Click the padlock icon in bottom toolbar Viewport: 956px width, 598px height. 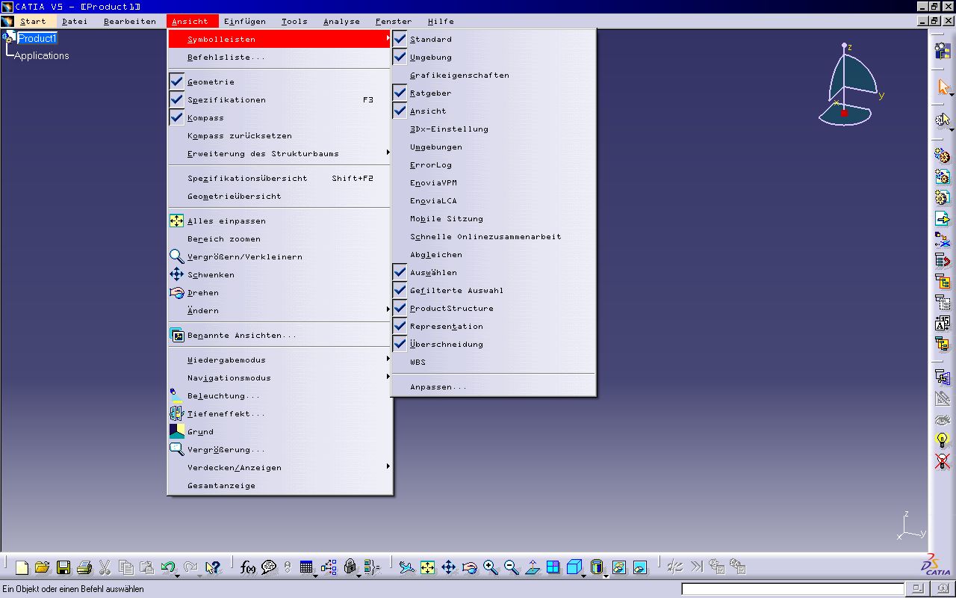click(350, 567)
